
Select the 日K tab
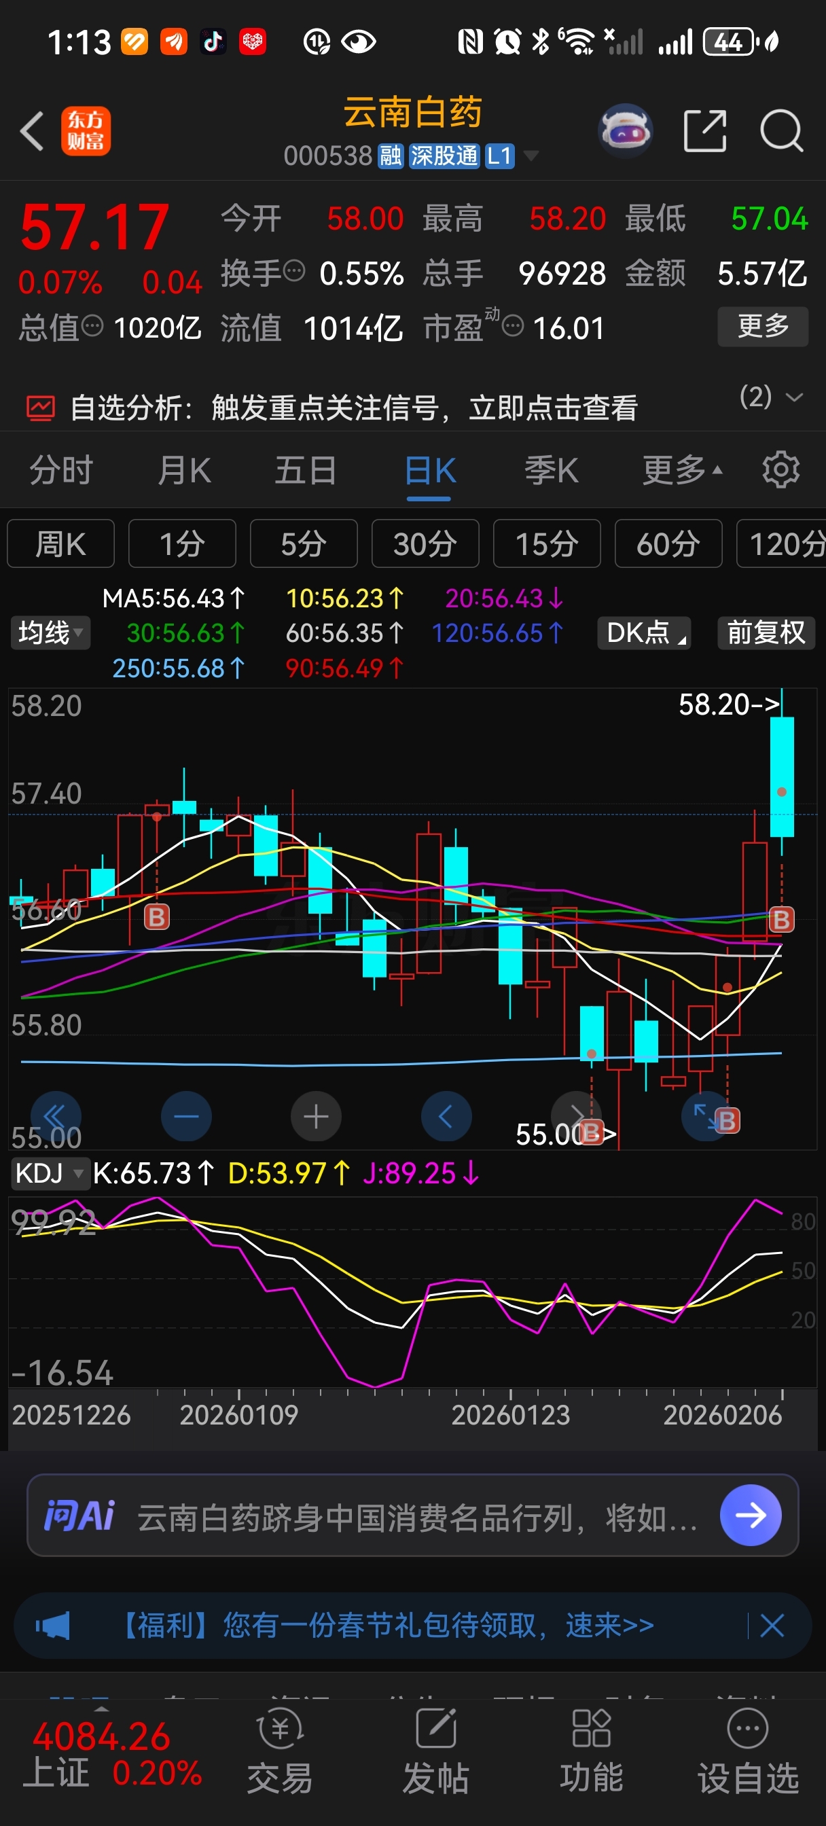pos(430,471)
